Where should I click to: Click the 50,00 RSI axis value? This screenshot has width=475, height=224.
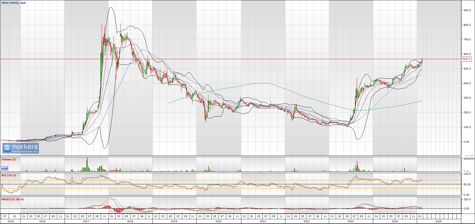coord(467,185)
